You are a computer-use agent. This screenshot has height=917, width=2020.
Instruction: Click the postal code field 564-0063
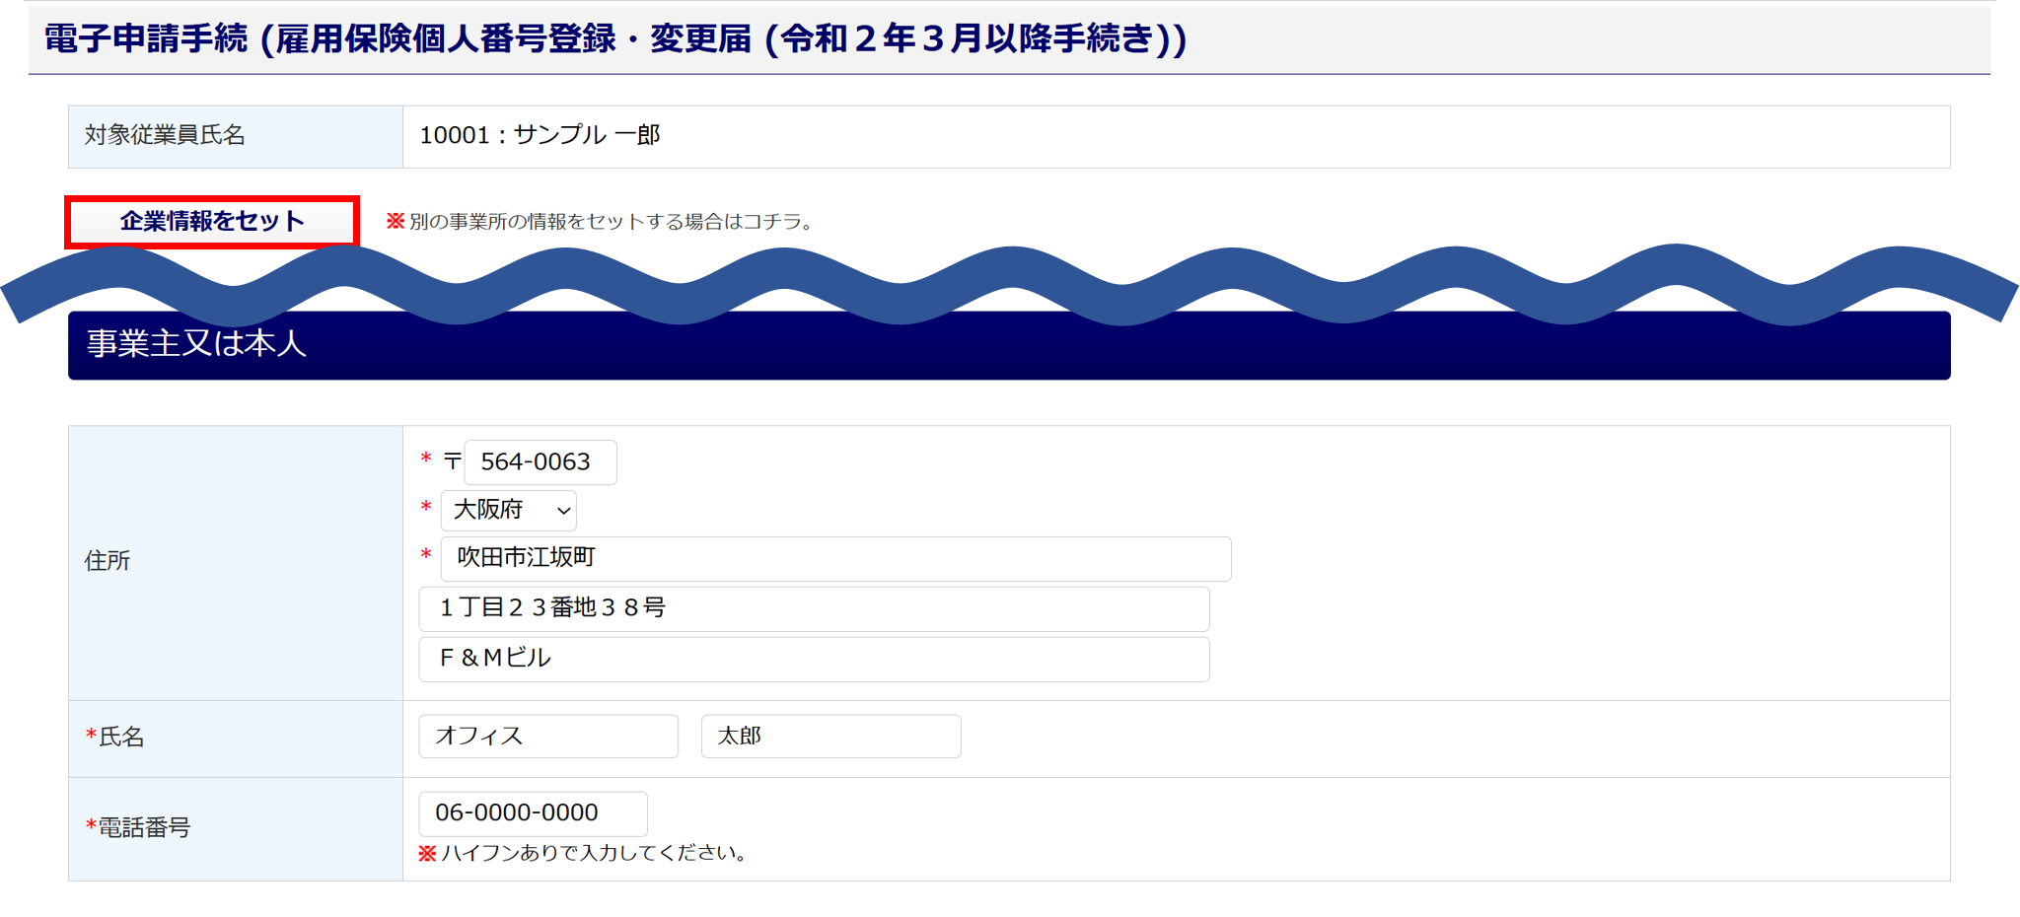coord(540,462)
